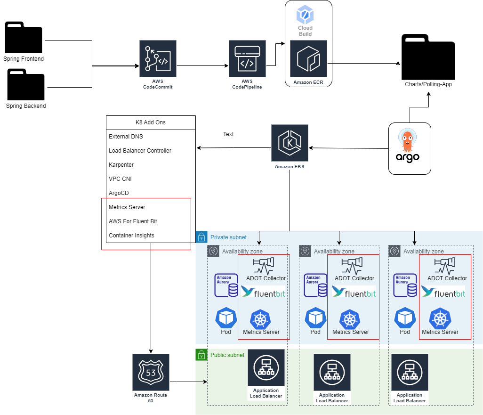Click the 'Text' arrow label
Viewport: 483px width, 415px height.
[228, 134]
